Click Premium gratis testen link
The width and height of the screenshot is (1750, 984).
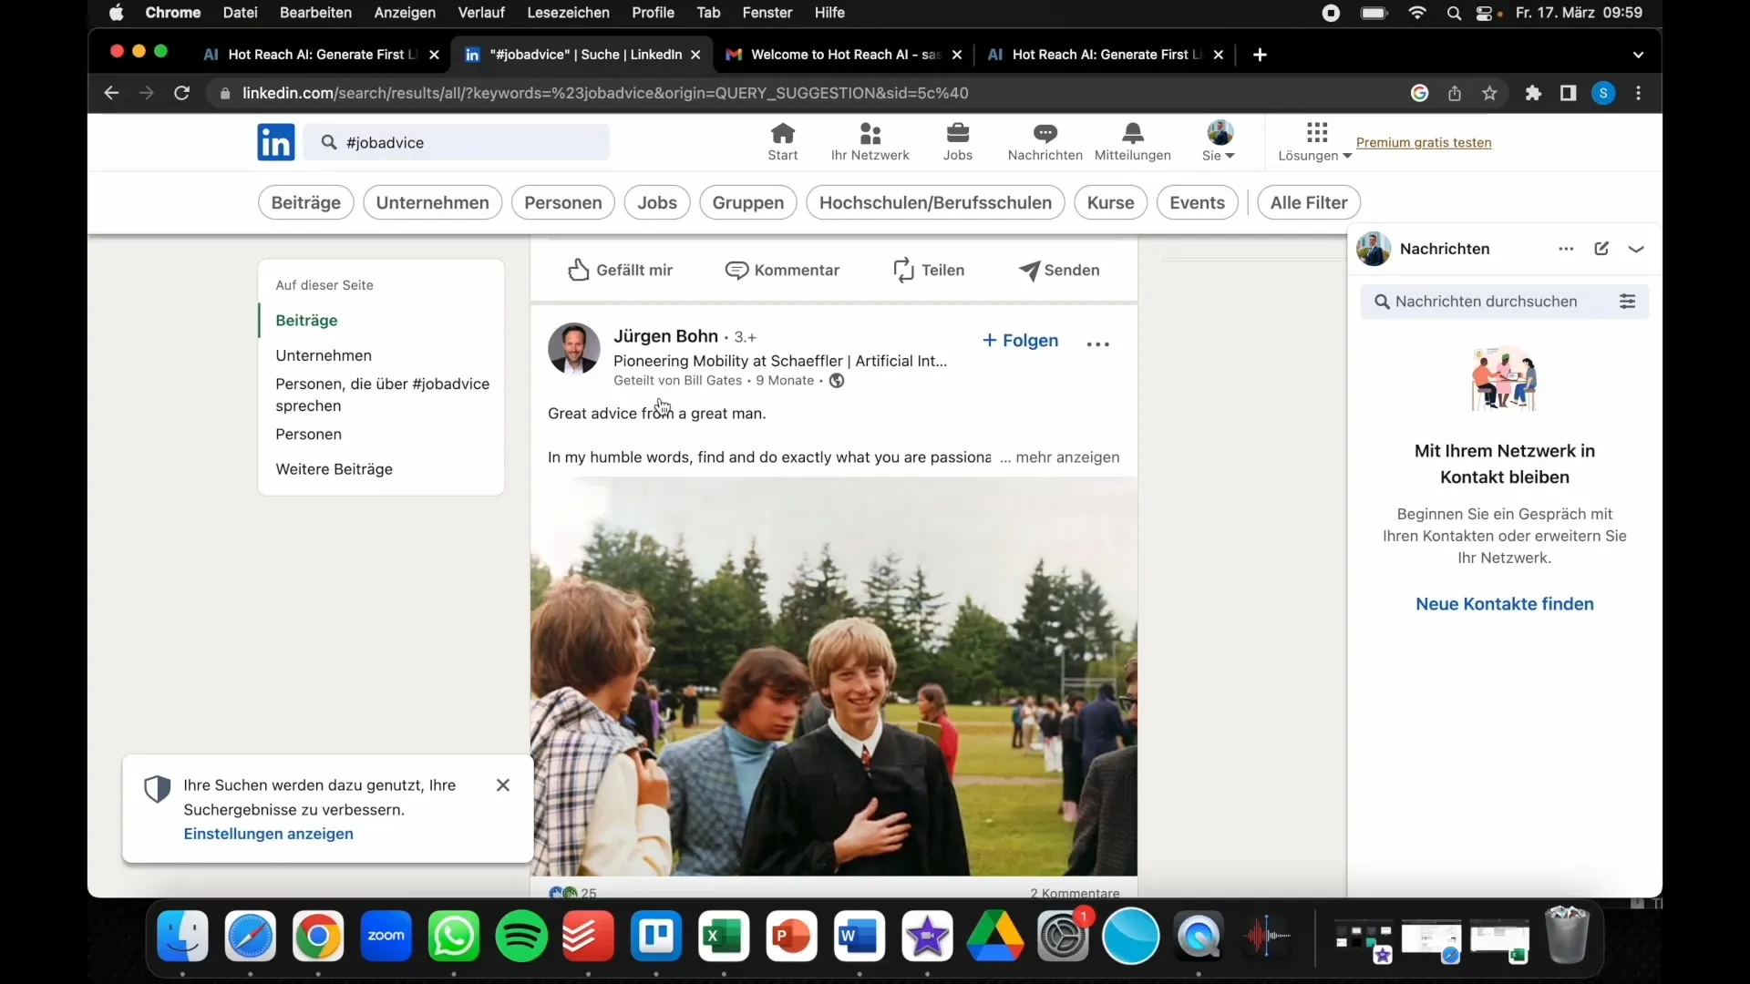pyautogui.click(x=1424, y=142)
